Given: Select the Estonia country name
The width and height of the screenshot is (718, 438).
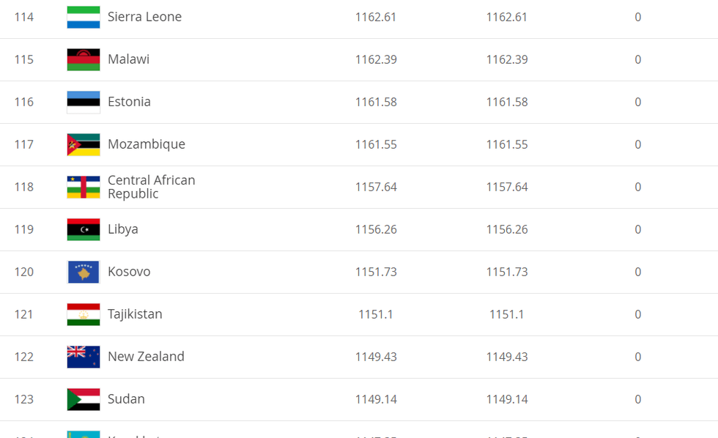Looking at the screenshot, I should tap(129, 102).
